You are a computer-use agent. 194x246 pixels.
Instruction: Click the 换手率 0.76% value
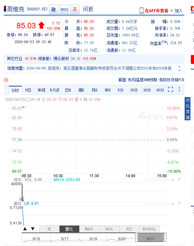coord(175,28)
